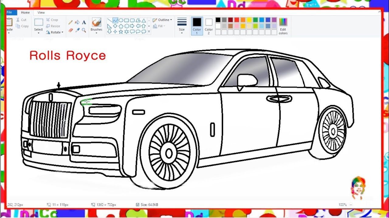
Task: Collapse the ribbon with the chevron
Action: [380, 12]
